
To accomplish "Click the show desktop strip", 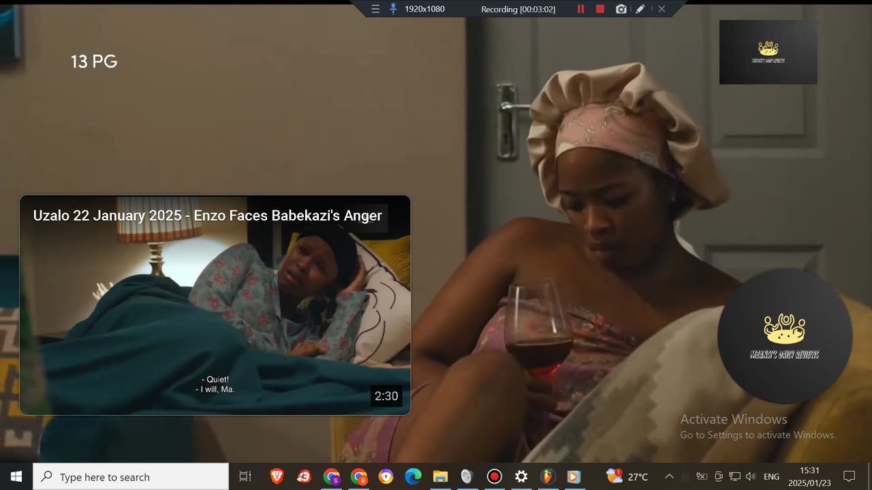I will click(870, 476).
